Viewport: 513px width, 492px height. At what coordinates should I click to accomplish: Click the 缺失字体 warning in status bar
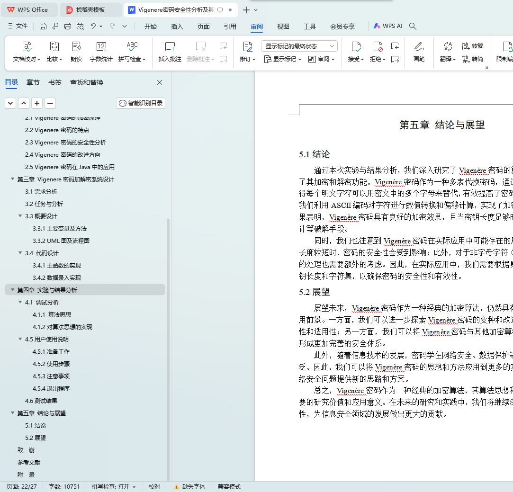coord(190,487)
